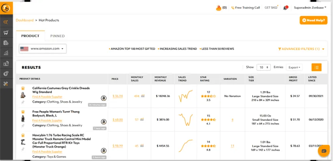This screenshot has width=333, height=161.
Task: Go to Dashboard breadcrumb
Action: (25, 20)
